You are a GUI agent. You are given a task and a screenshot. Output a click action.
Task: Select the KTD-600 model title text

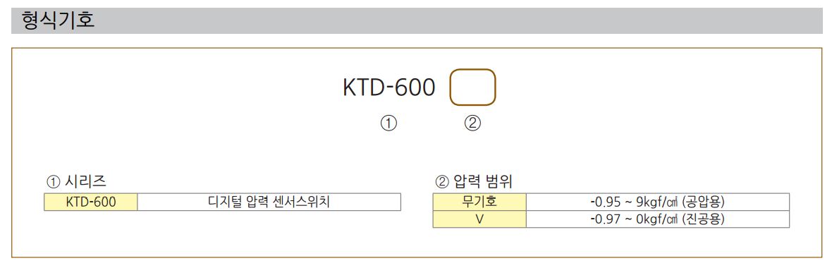[389, 88]
